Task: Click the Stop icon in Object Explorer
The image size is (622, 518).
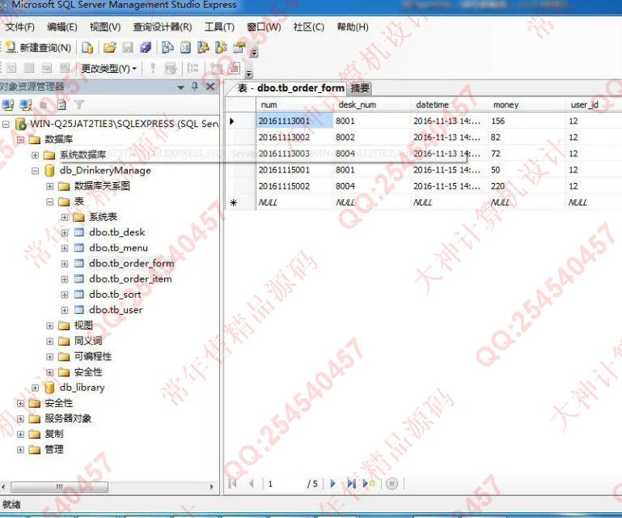Action: pos(44,104)
